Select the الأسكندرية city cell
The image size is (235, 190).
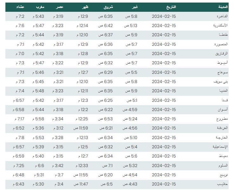coord(220,25)
